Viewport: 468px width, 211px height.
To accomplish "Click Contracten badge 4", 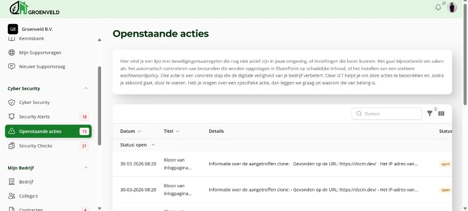I will point(85,209).
